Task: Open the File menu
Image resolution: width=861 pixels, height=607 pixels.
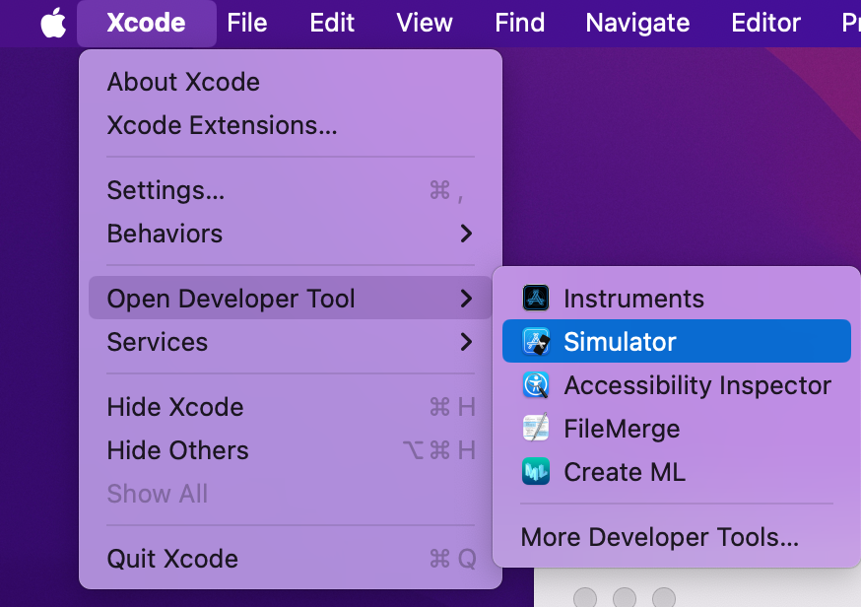Action: pyautogui.click(x=247, y=23)
